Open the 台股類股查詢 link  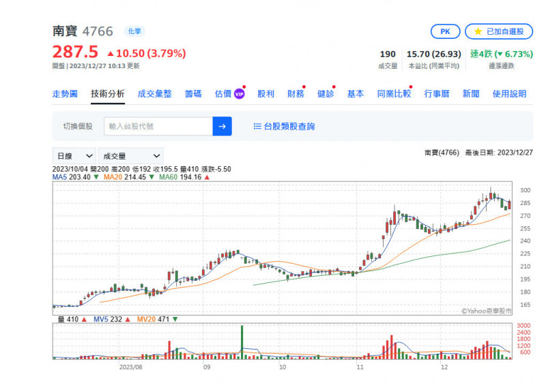289,127
